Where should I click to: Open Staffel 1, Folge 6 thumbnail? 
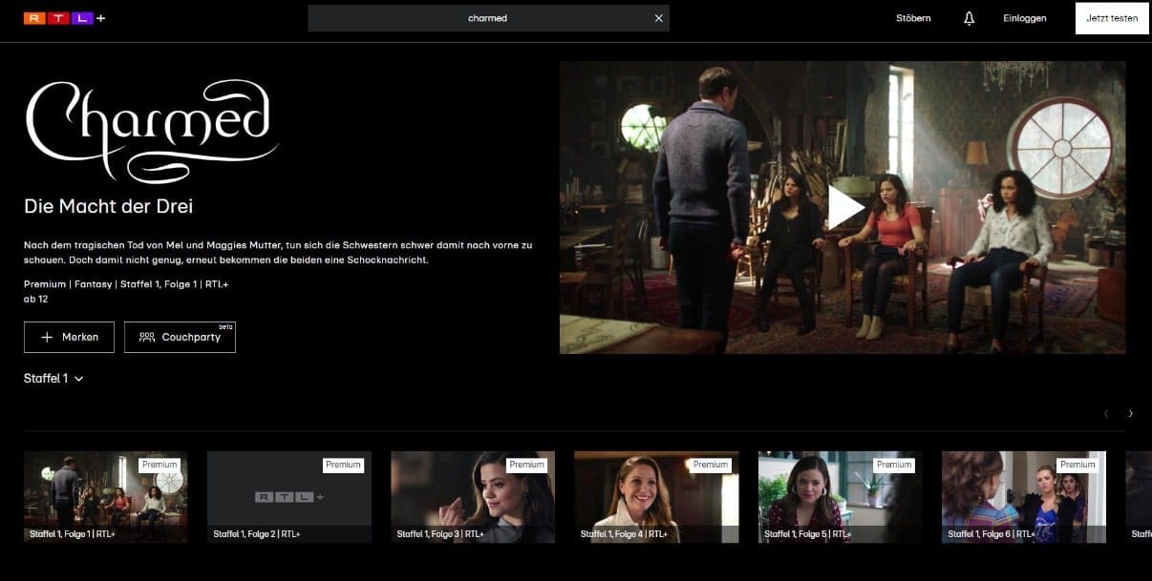1023,497
